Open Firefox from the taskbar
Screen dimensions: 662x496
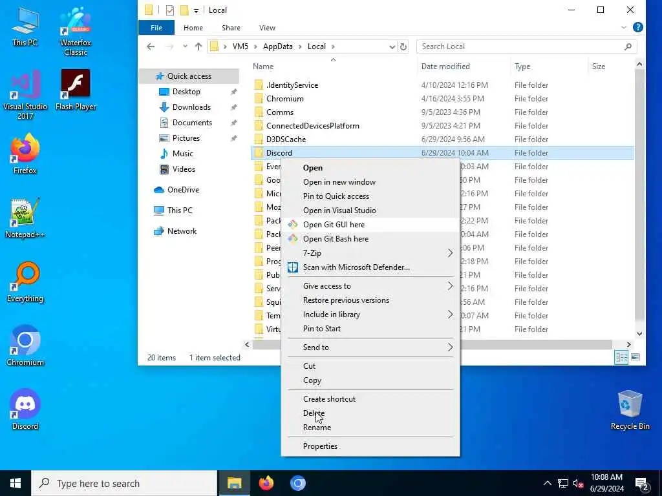point(266,483)
